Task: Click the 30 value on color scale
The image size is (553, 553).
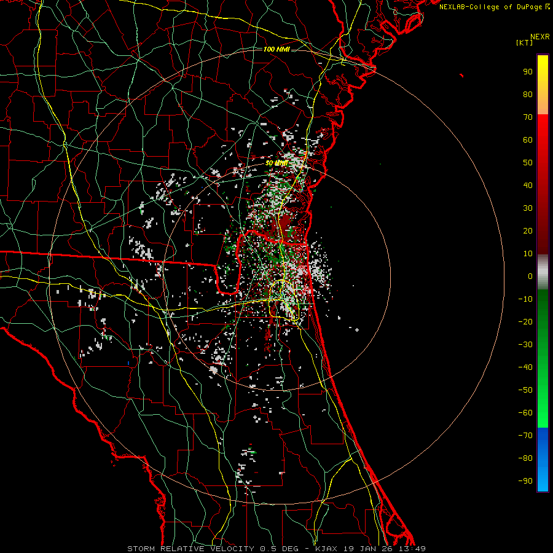Action: (x=528, y=208)
